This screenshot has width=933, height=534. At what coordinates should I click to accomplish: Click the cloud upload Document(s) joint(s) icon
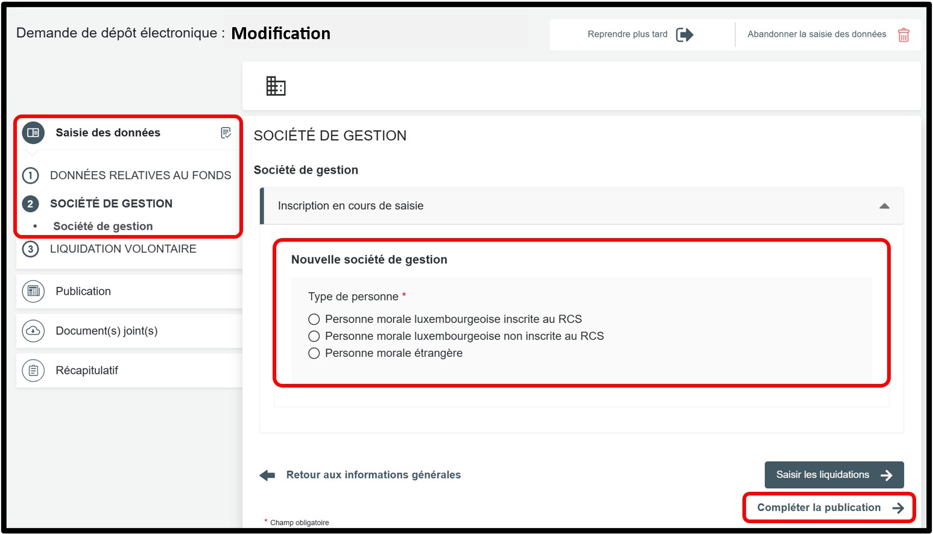[33, 331]
